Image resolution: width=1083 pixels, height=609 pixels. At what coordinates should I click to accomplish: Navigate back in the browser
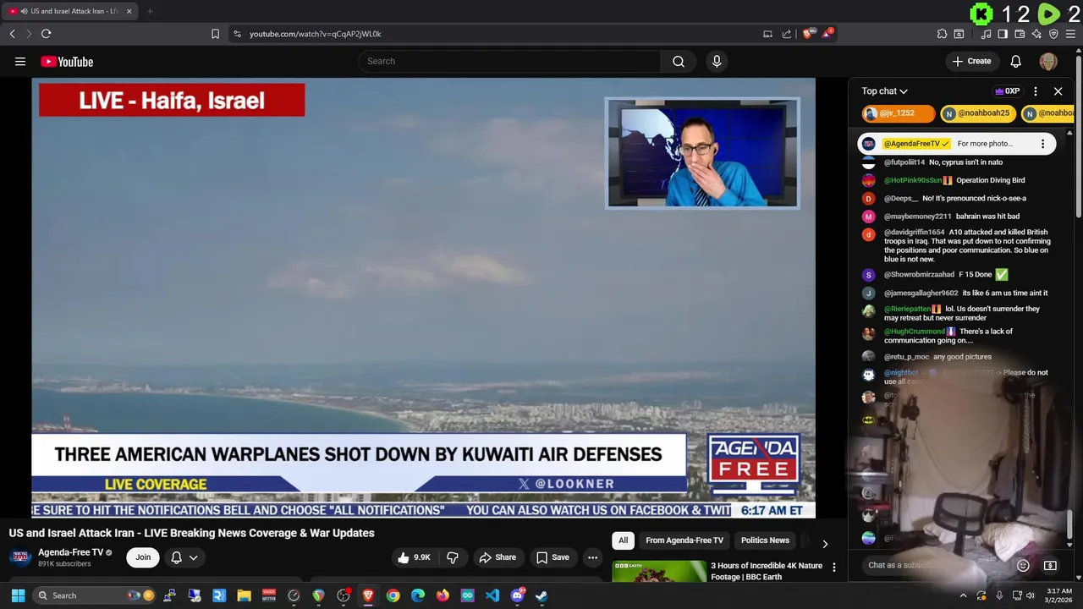[x=12, y=34]
